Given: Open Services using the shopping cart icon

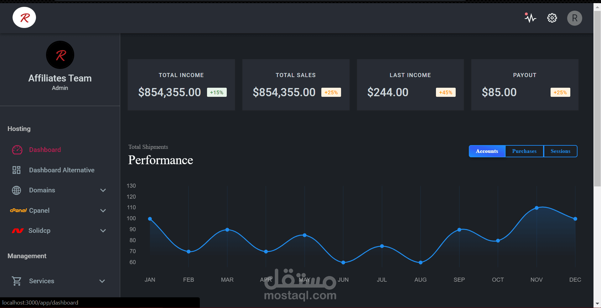Looking at the screenshot, I should pos(17,281).
